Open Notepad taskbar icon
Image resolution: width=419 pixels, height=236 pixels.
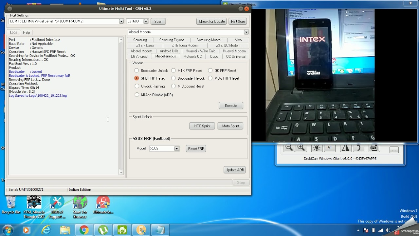(160, 230)
